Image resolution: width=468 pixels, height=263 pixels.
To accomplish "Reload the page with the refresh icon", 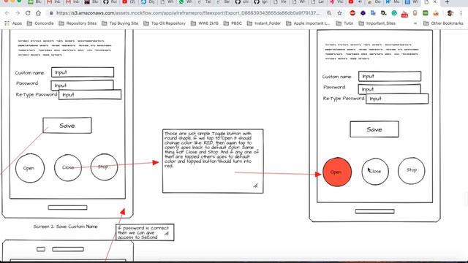I will point(28,13).
